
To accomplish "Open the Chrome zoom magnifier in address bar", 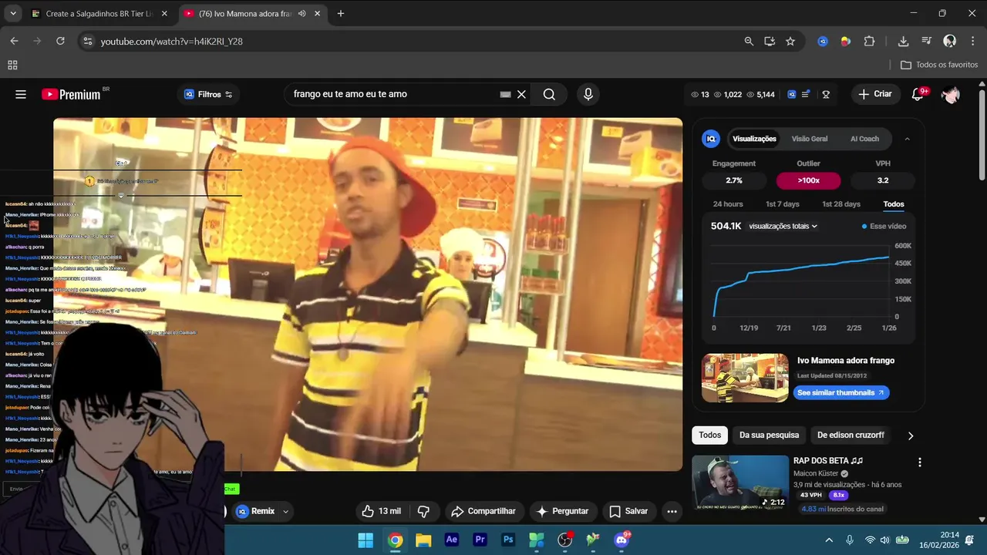I will point(749,41).
